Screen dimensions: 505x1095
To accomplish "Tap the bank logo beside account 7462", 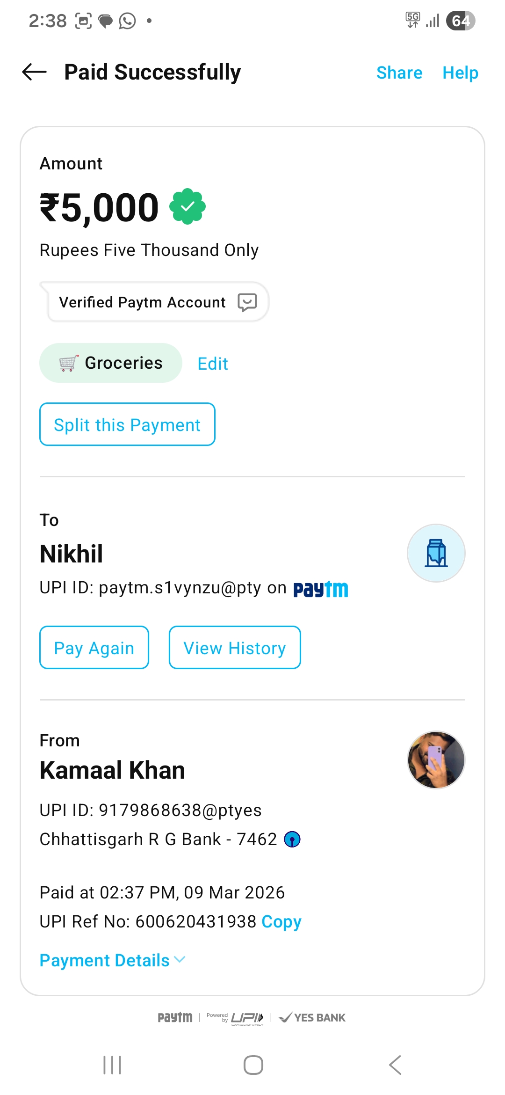I will [292, 839].
